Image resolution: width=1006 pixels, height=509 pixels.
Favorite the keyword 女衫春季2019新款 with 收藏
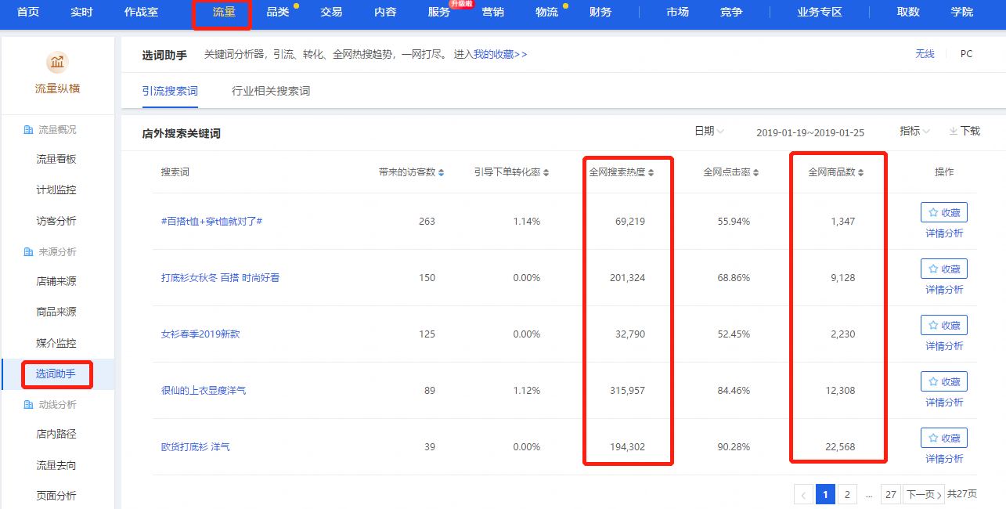943,325
